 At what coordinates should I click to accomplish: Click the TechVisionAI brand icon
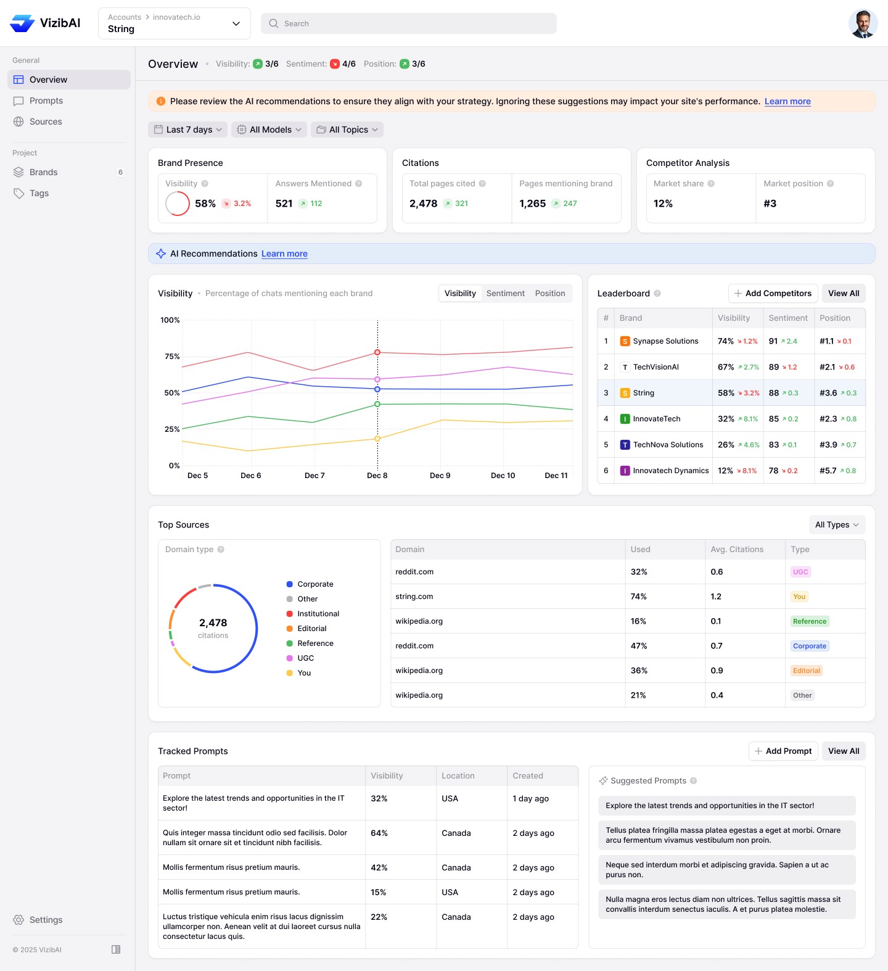pyautogui.click(x=625, y=367)
